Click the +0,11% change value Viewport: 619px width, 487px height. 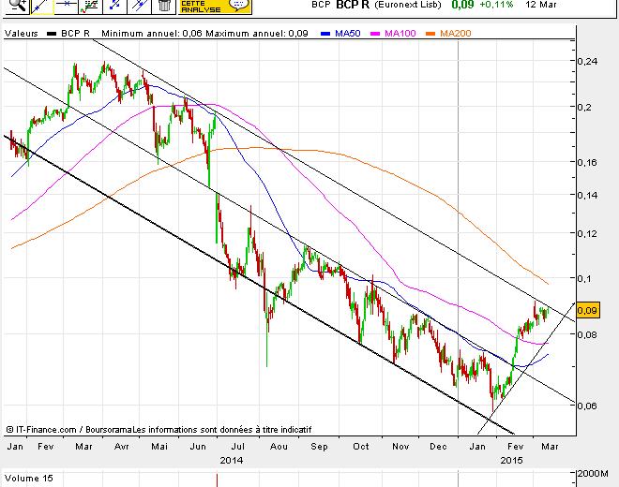(497, 5)
